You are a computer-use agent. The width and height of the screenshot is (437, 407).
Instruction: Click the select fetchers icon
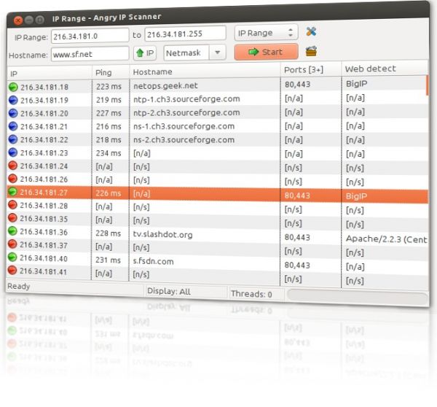pyautogui.click(x=311, y=51)
